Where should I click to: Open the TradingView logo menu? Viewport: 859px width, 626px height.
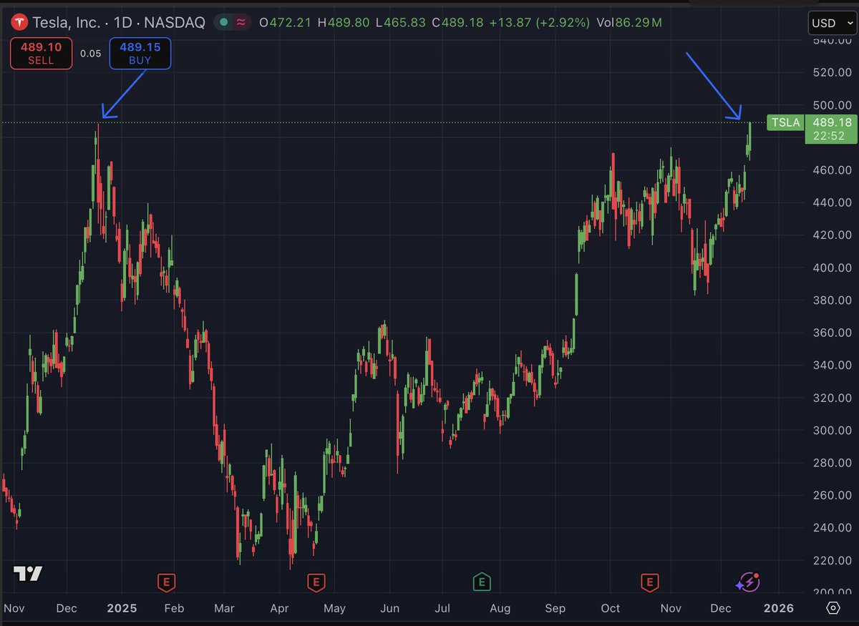[x=28, y=574]
